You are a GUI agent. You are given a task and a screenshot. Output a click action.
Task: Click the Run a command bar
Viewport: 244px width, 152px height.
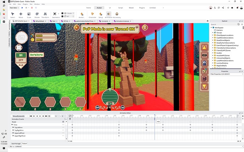point(126,146)
